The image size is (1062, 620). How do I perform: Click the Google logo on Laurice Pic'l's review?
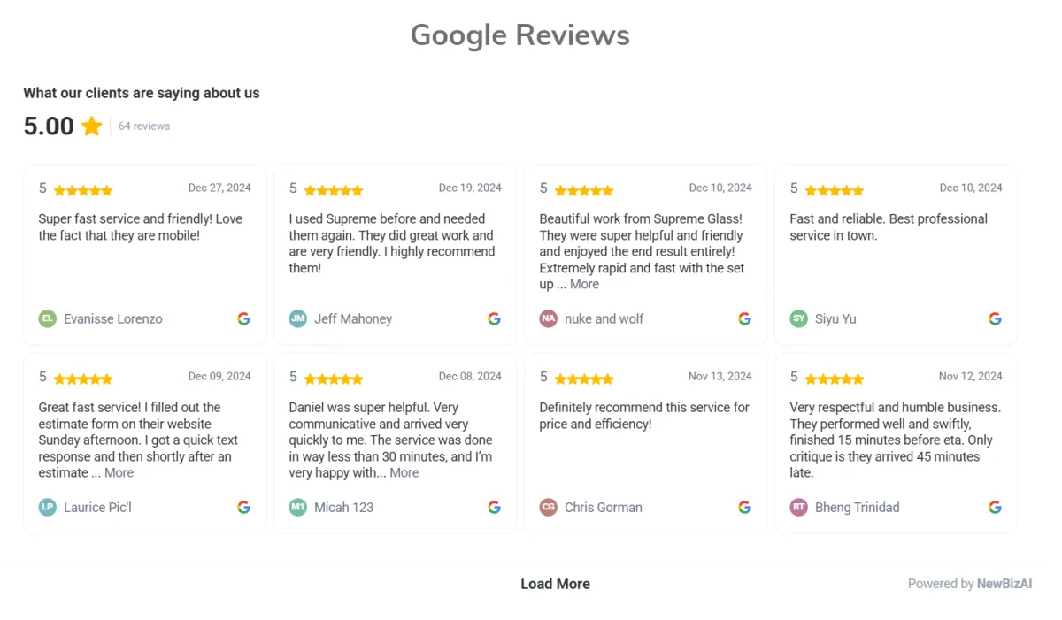pos(244,507)
